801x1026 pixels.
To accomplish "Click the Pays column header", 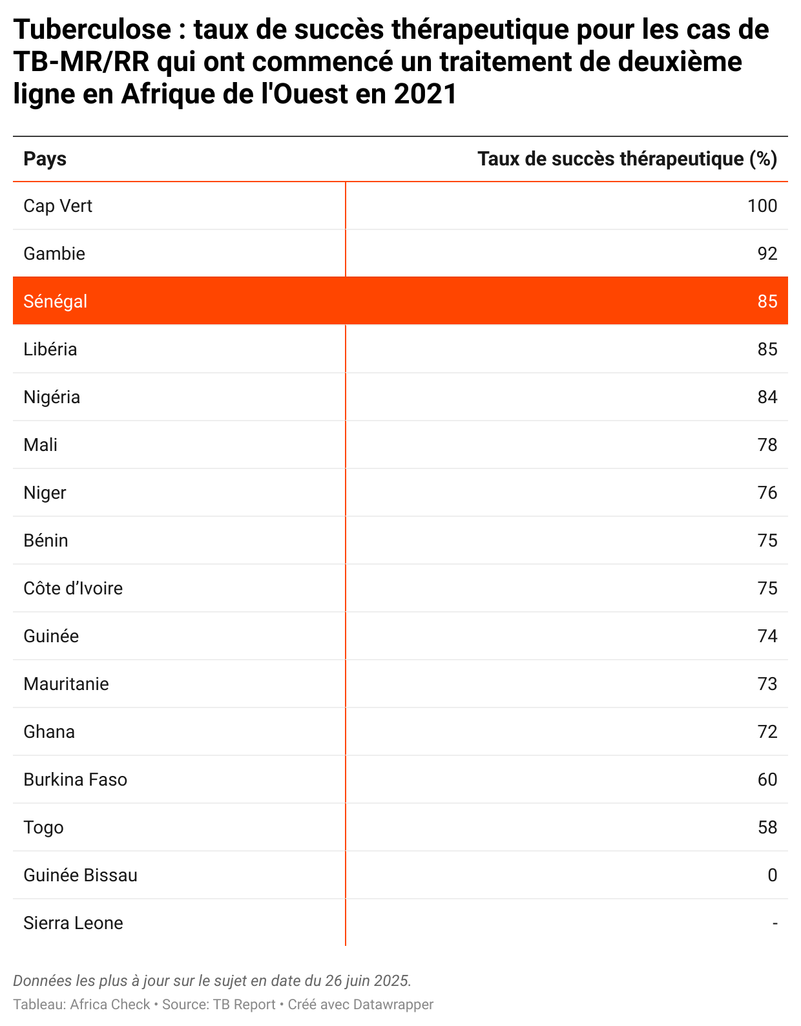I will pos(45,159).
